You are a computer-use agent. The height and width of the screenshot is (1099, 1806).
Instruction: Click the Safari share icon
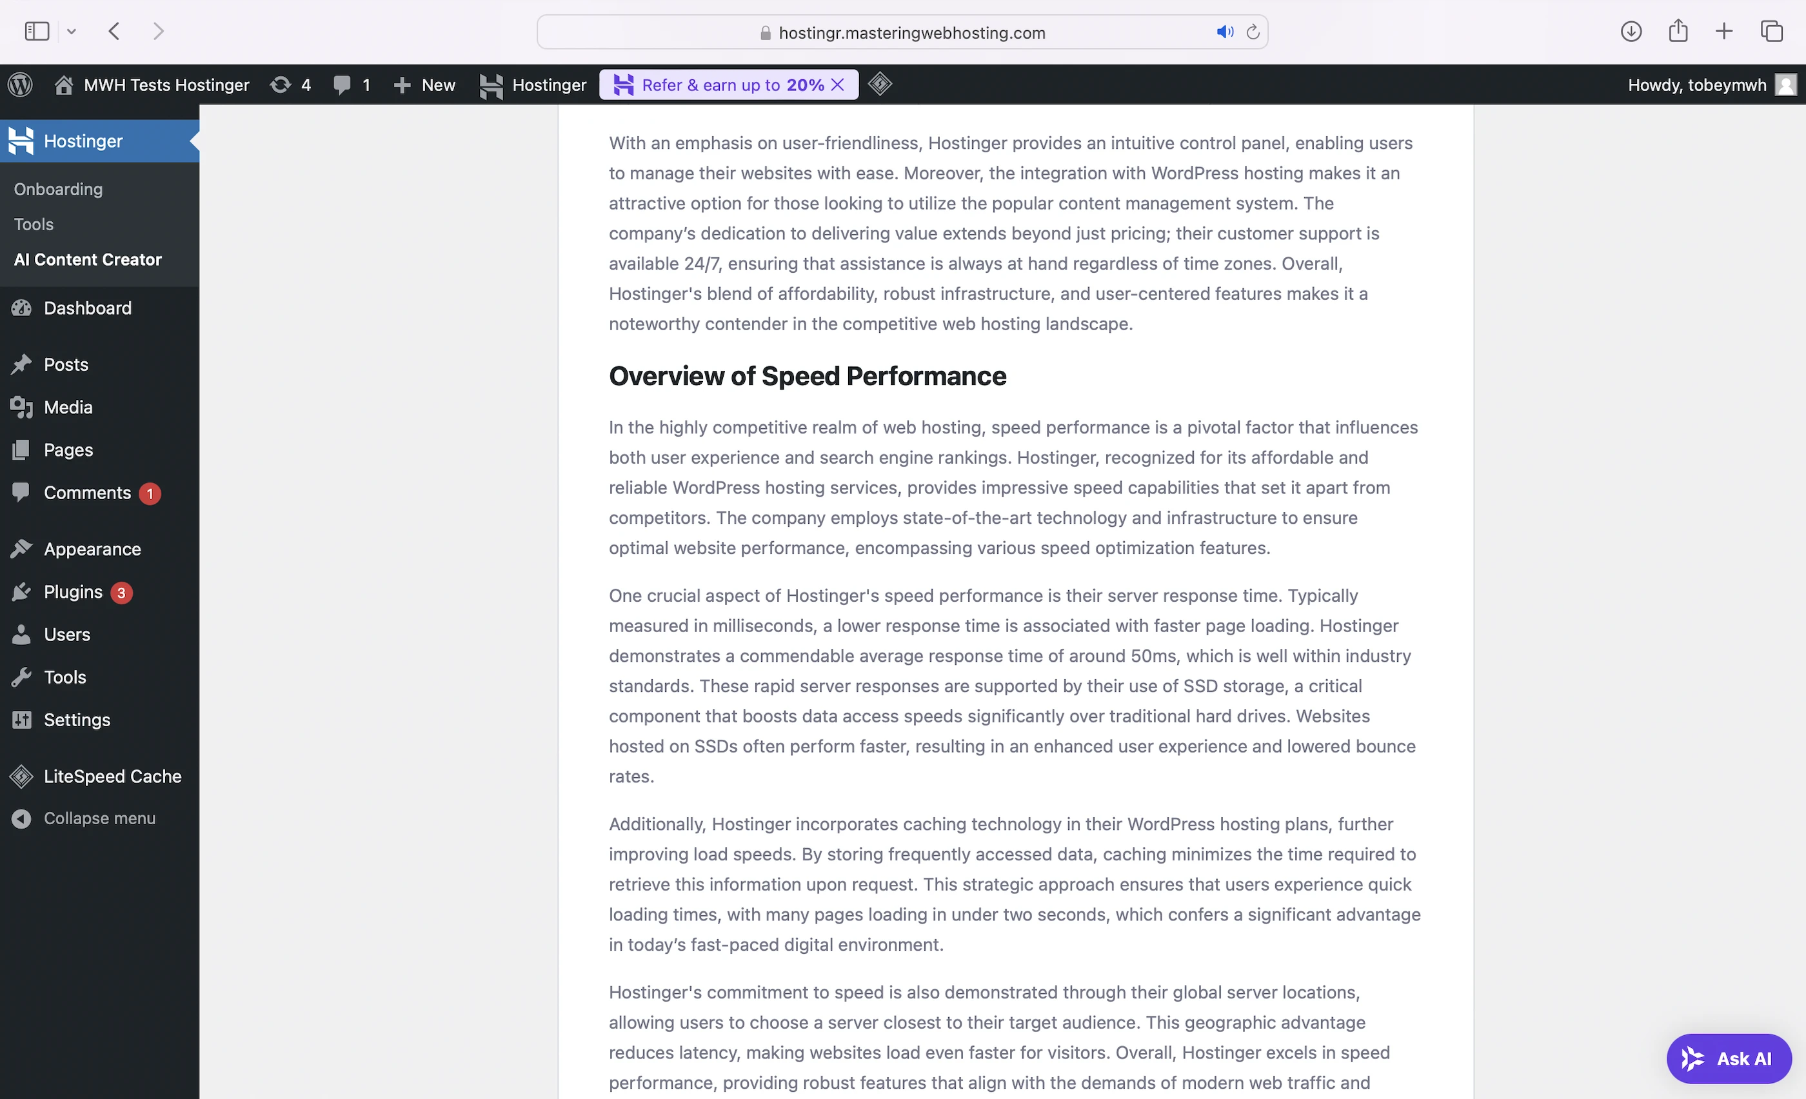[x=1678, y=32]
